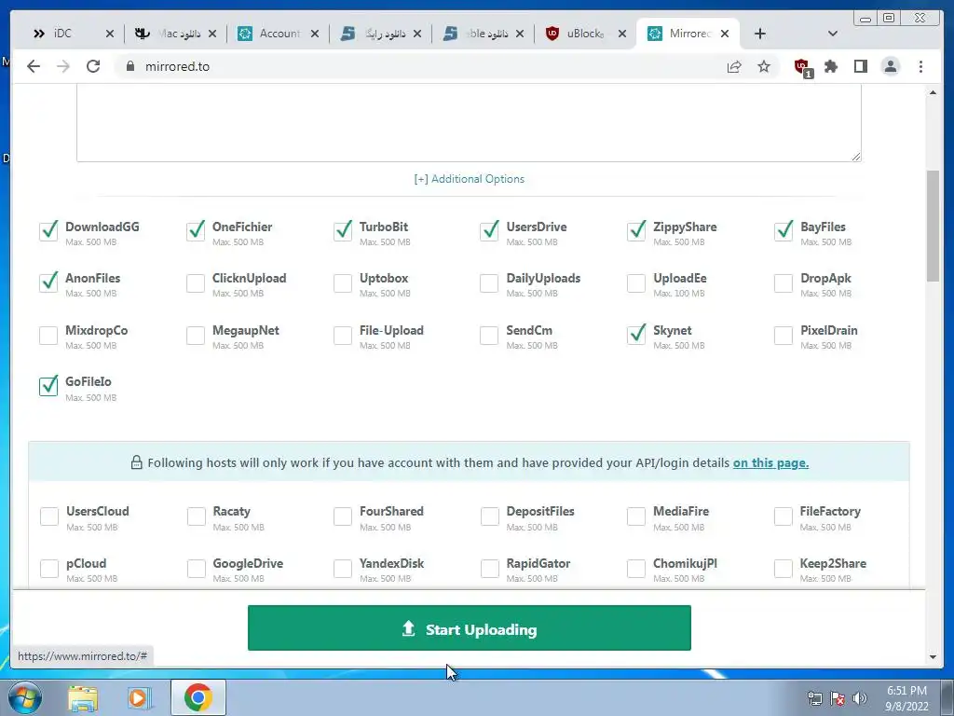Open a new browser tab
This screenshot has height=716, width=954.
click(x=759, y=34)
